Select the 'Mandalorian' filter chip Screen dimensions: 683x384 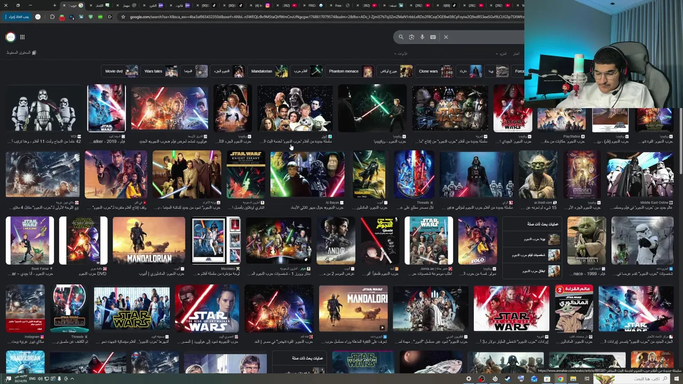click(269, 71)
